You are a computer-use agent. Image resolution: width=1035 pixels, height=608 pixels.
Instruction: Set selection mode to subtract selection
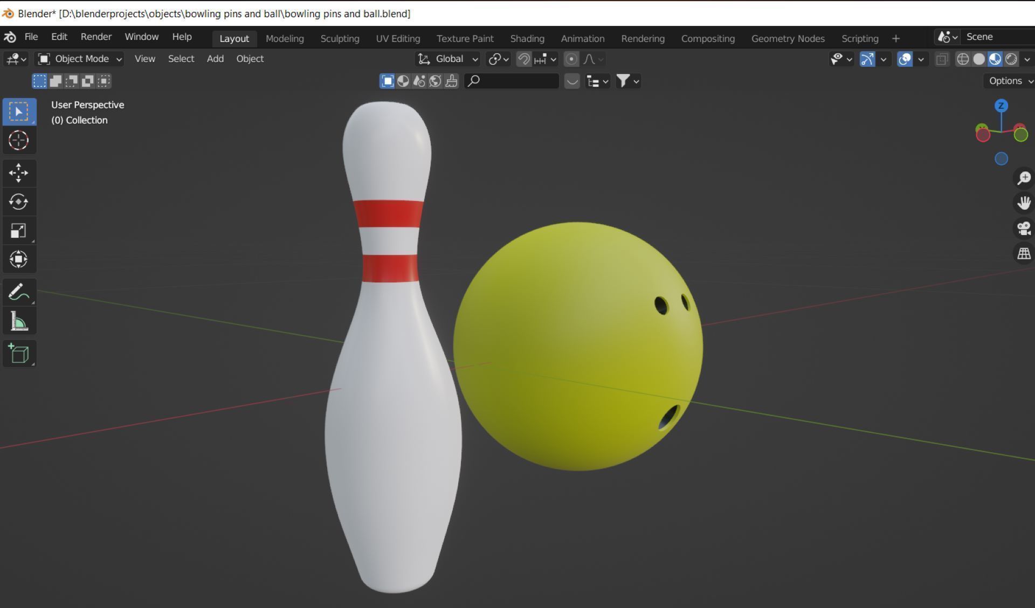[x=72, y=81]
